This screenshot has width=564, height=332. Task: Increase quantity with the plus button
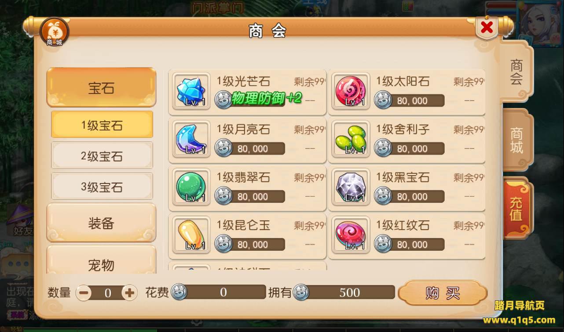[129, 293]
